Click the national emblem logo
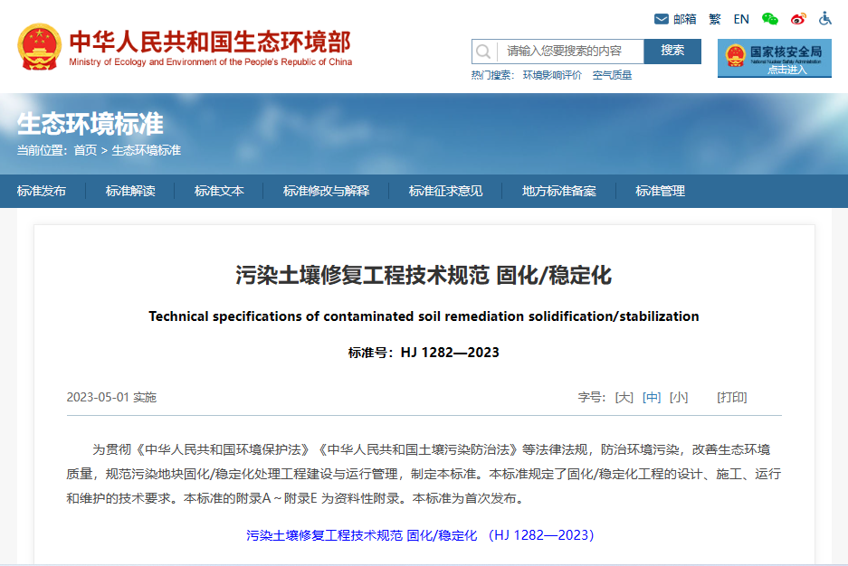The width and height of the screenshot is (848, 566). tap(39, 47)
